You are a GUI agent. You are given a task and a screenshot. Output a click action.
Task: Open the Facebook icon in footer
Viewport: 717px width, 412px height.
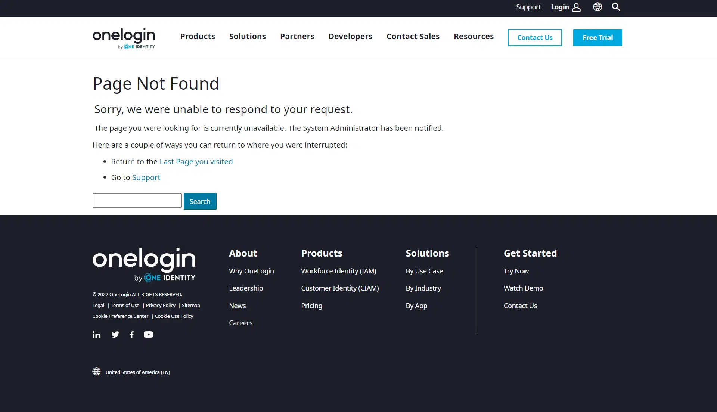coord(132,335)
